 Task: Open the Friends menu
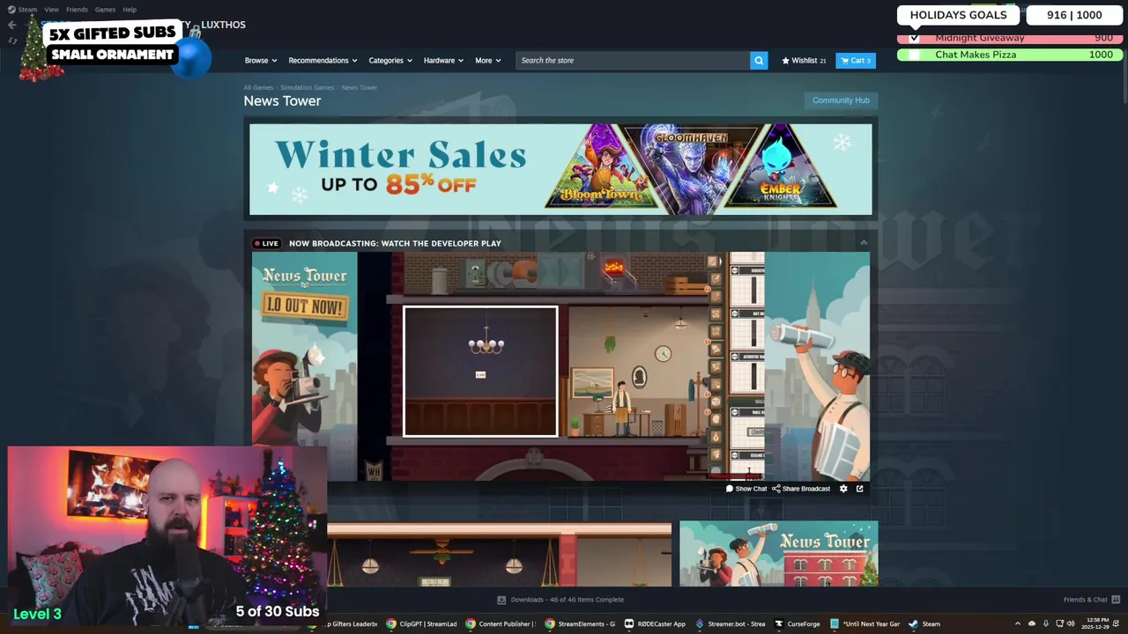click(77, 10)
